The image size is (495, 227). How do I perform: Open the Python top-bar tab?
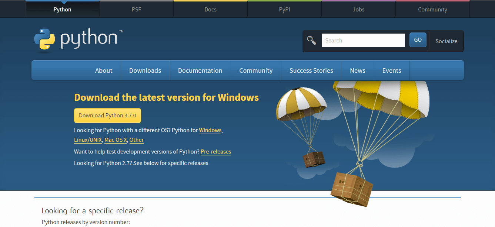pos(62,9)
